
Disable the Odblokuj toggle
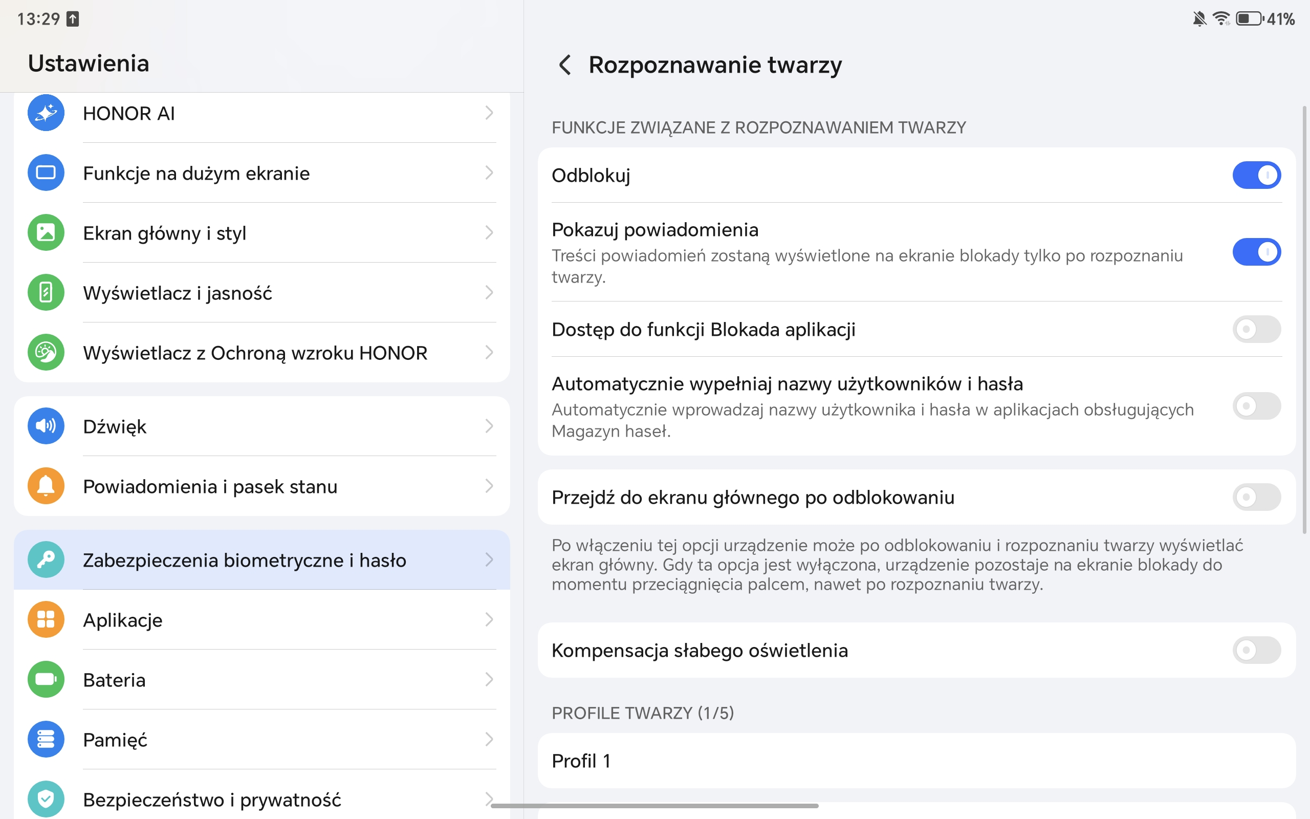click(1256, 175)
